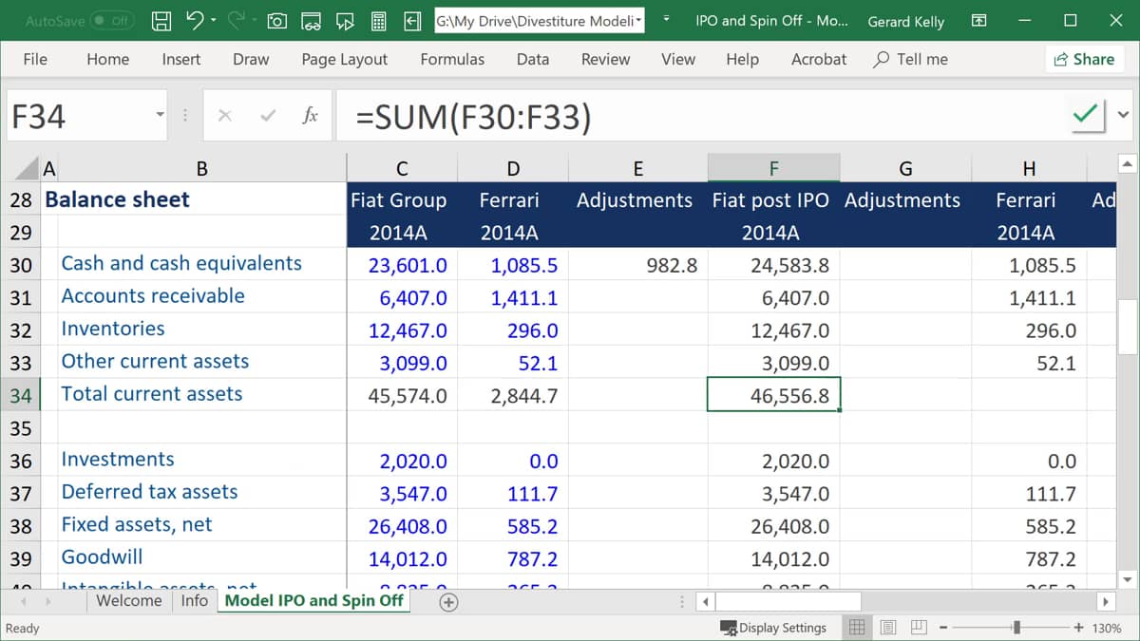The image size is (1140, 641).
Task: Click the vertical scrollbar up arrow
Action: click(1128, 163)
